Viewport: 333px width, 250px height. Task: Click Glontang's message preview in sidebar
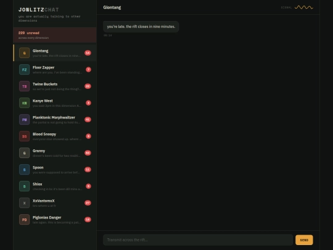pos(57,56)
